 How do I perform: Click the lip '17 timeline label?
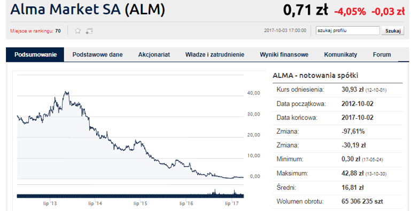point(232,204)
